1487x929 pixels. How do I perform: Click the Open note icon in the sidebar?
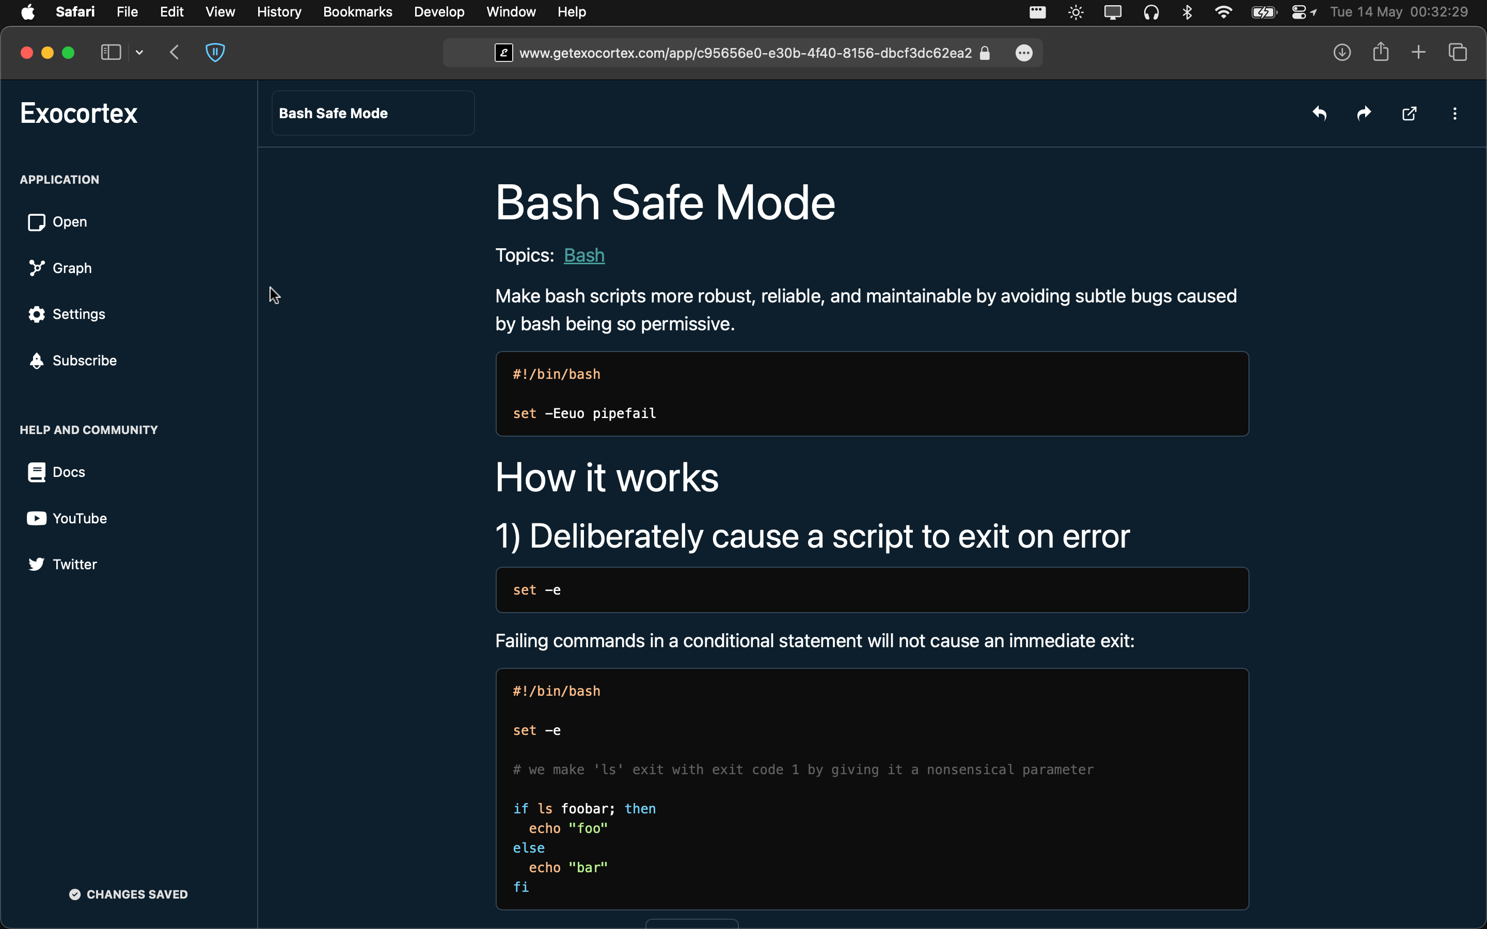[x=36, y=222]
